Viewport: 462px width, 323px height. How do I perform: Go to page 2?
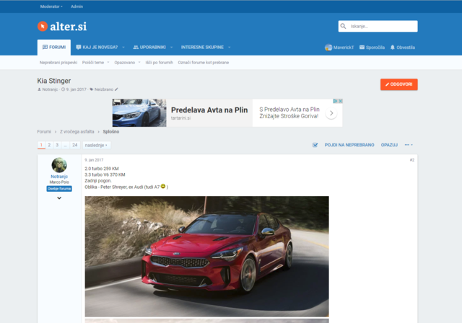[x=49, y=145]
